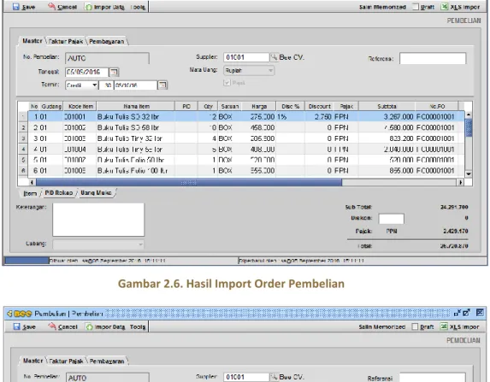The image size is (490, 382).
Task: Open the Tools menu in the upper window
Action: (x=138, y=7)
